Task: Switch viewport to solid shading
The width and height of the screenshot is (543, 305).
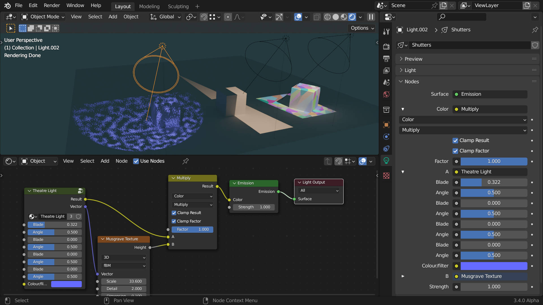Action: [336, 17]
